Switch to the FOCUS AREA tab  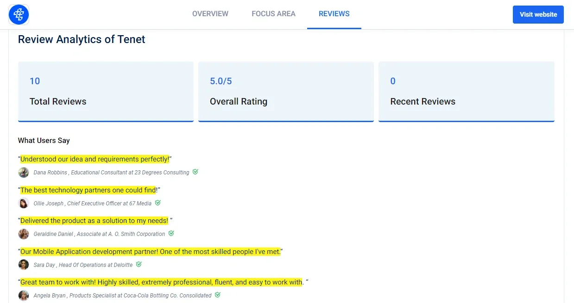click(273, 14)
